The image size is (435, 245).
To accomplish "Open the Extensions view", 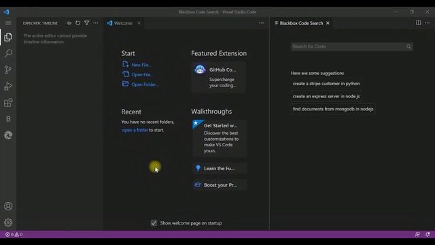I will (8, 103).
